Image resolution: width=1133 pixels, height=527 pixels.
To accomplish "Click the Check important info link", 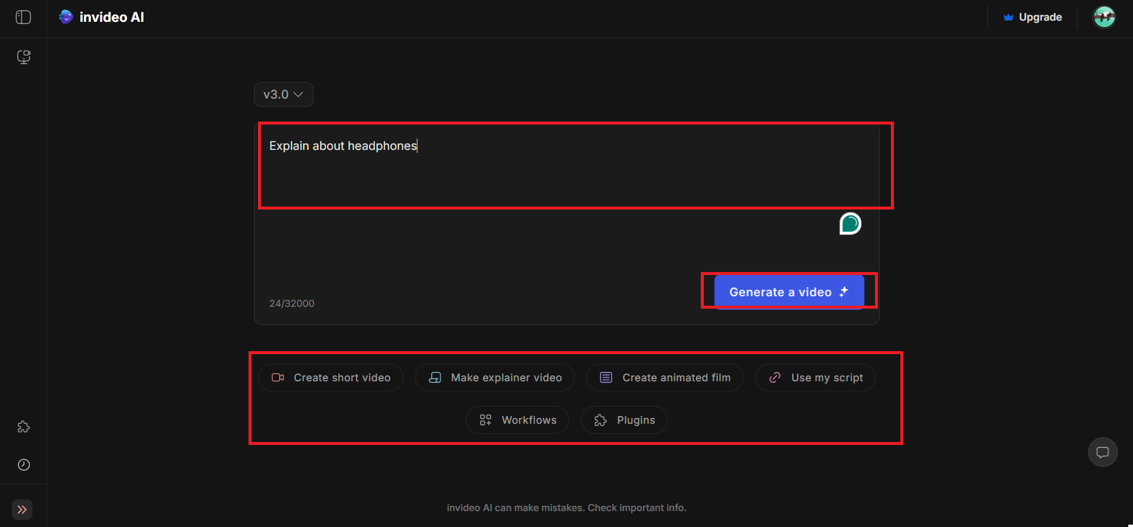I will 636,508.
